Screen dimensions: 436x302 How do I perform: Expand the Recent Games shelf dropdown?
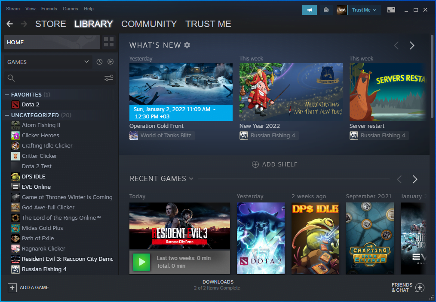tap(191, 178)
